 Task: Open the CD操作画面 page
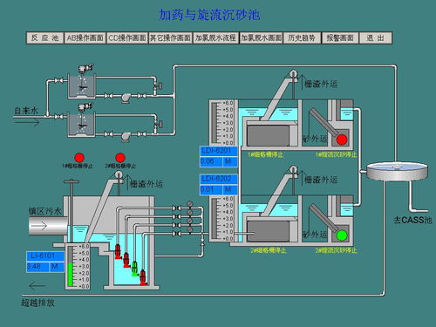click(127, 37)
